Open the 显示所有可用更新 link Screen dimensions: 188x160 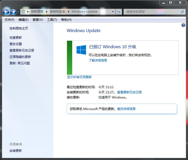(79, 77)
